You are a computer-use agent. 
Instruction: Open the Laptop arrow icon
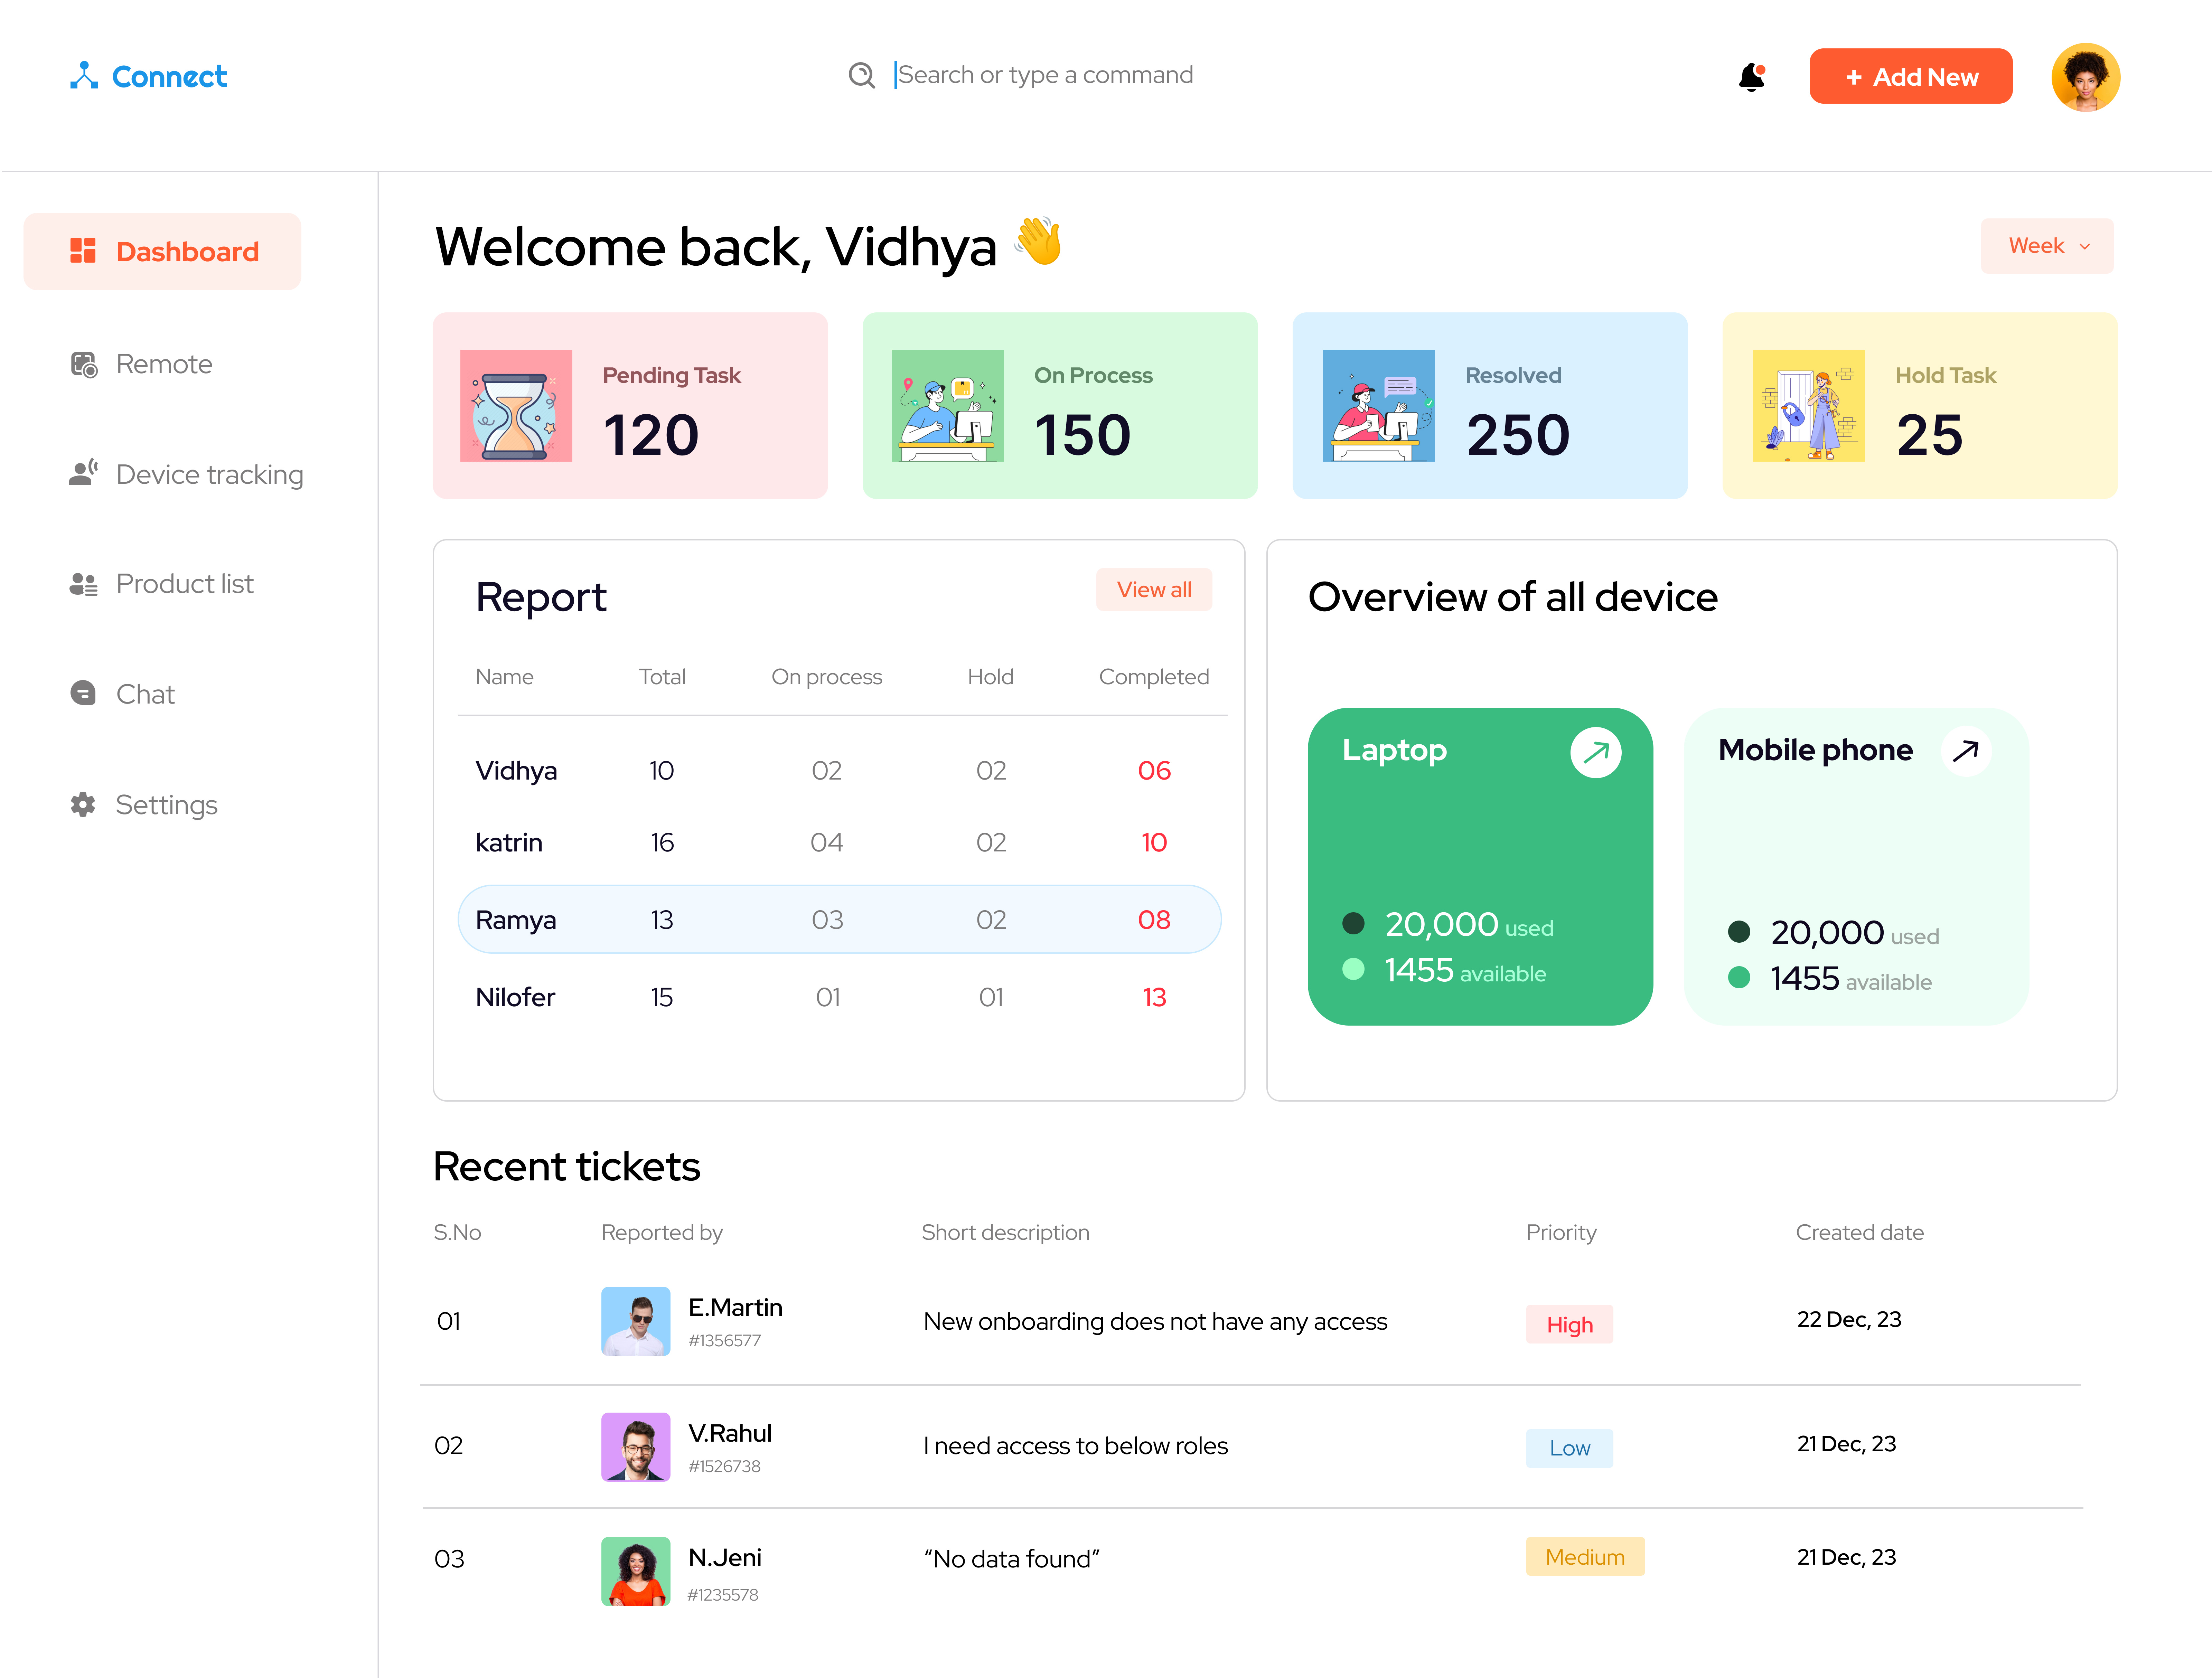click(x=1596, y=752)
